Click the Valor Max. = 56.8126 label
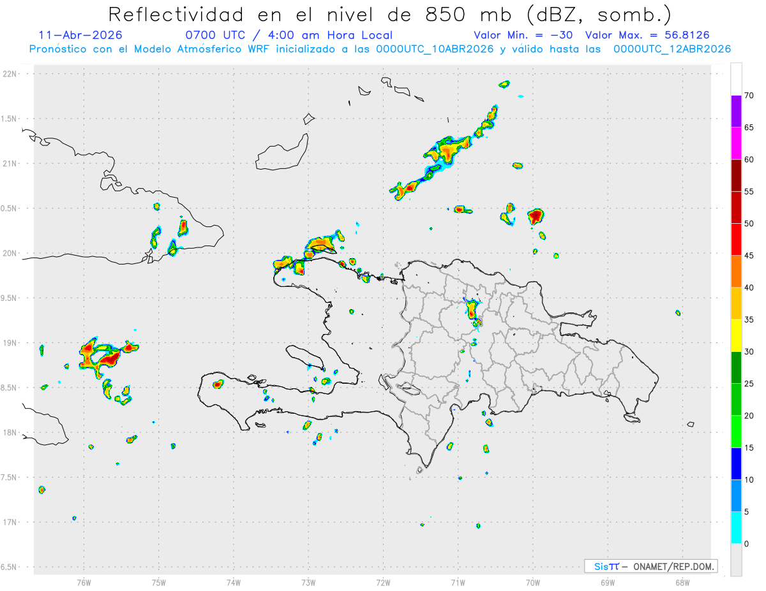766x591 pixels. 647,35
